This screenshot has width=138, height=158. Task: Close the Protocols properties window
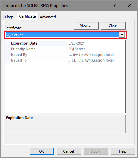[130, 5]
